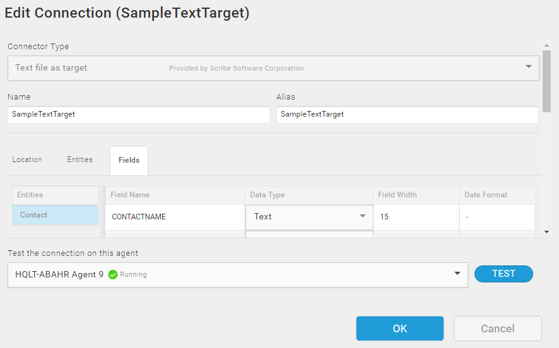Expand the Connector Type dropdown arrow
This screenshot has height=348, width=559.
pos(529,67)
